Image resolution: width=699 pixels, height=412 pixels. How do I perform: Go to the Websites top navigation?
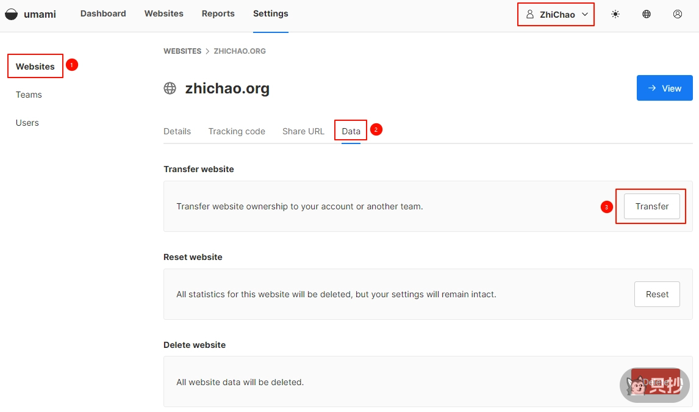pyautogui.click(x=163, y=13)
